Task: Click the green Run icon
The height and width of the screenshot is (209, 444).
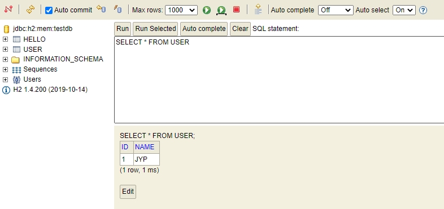Action: pyautogui.click(x=207, y=10)
